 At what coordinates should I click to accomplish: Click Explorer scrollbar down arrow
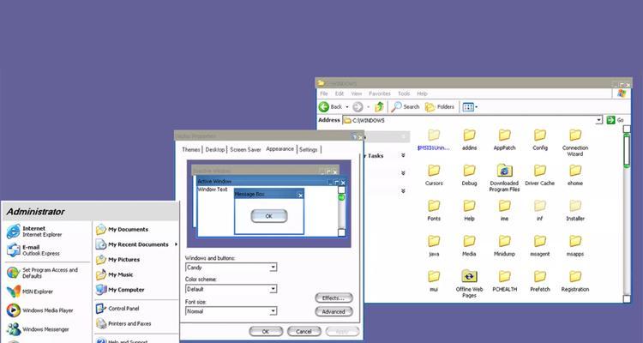627,299
